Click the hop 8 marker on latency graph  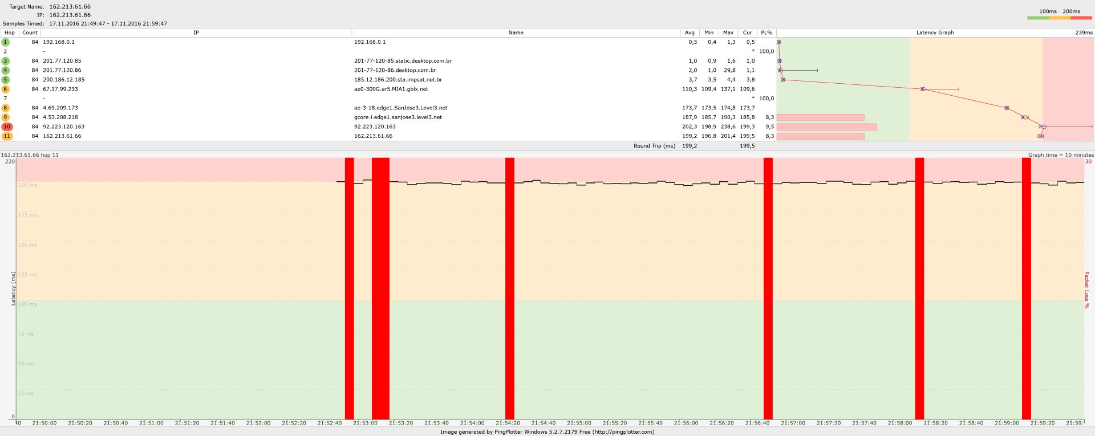click(1007, 108)
